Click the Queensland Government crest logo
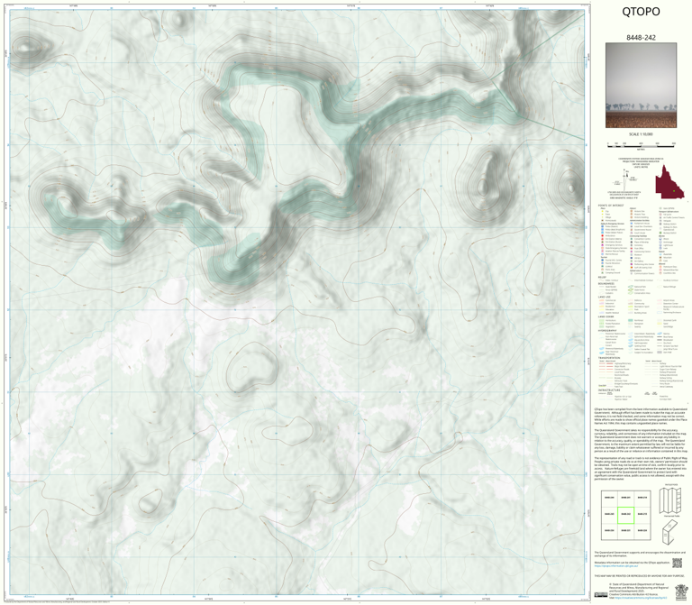This screenshot has width=692, height=605. pyautogui.click(x=680, y=591)
